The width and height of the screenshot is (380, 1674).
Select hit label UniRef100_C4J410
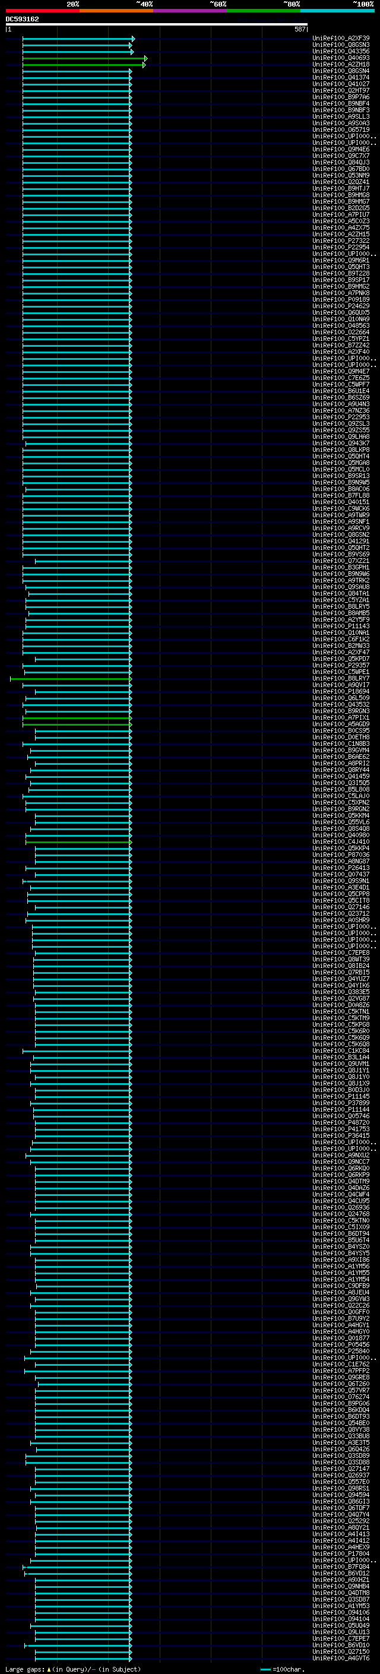pos(341,841)
